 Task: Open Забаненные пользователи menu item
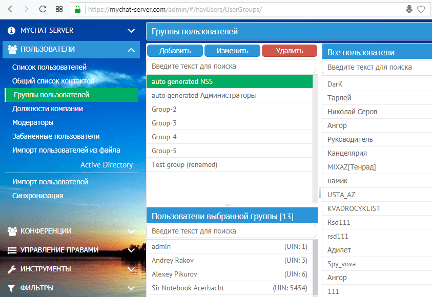pyautogui.click(x=56, y=136)
